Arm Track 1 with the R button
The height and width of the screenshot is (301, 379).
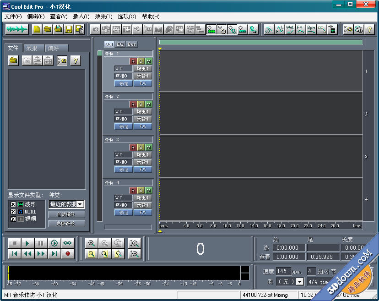tap(133, 61)
